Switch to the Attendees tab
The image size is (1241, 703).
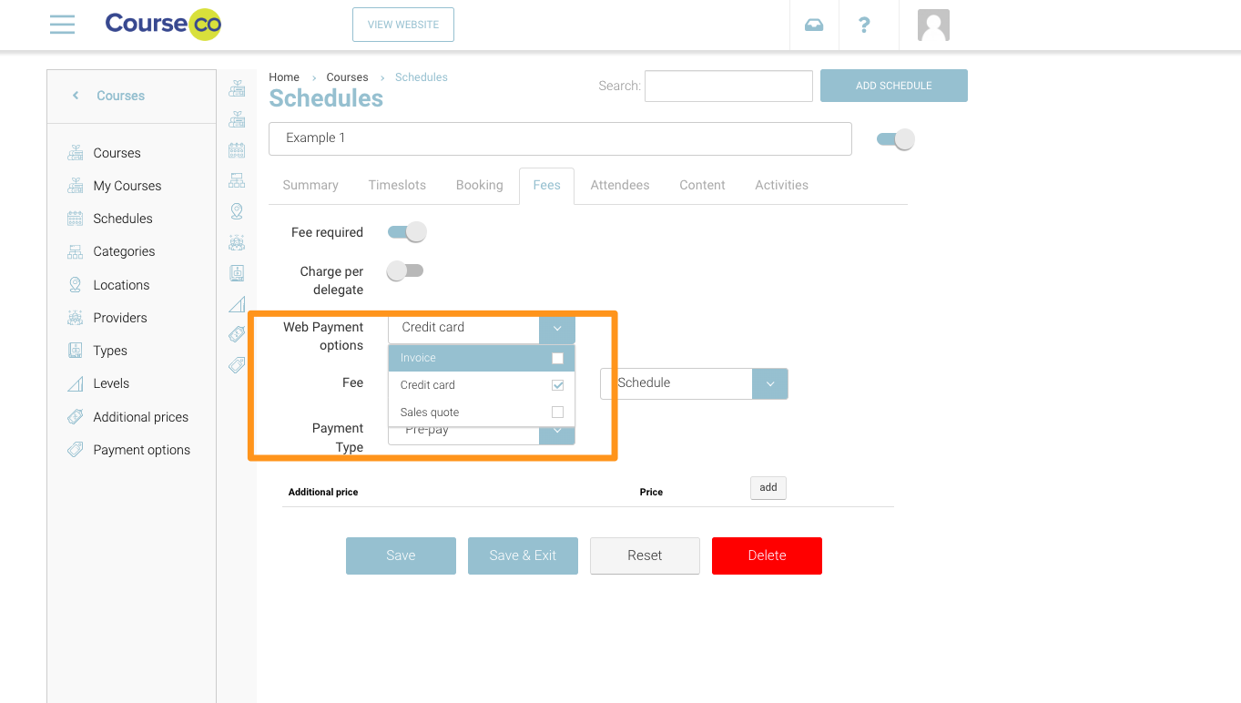[619, 185]
